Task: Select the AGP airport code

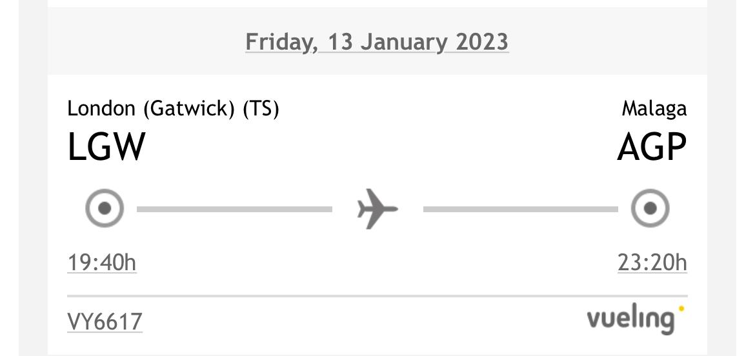Action: tap(652, 147)
